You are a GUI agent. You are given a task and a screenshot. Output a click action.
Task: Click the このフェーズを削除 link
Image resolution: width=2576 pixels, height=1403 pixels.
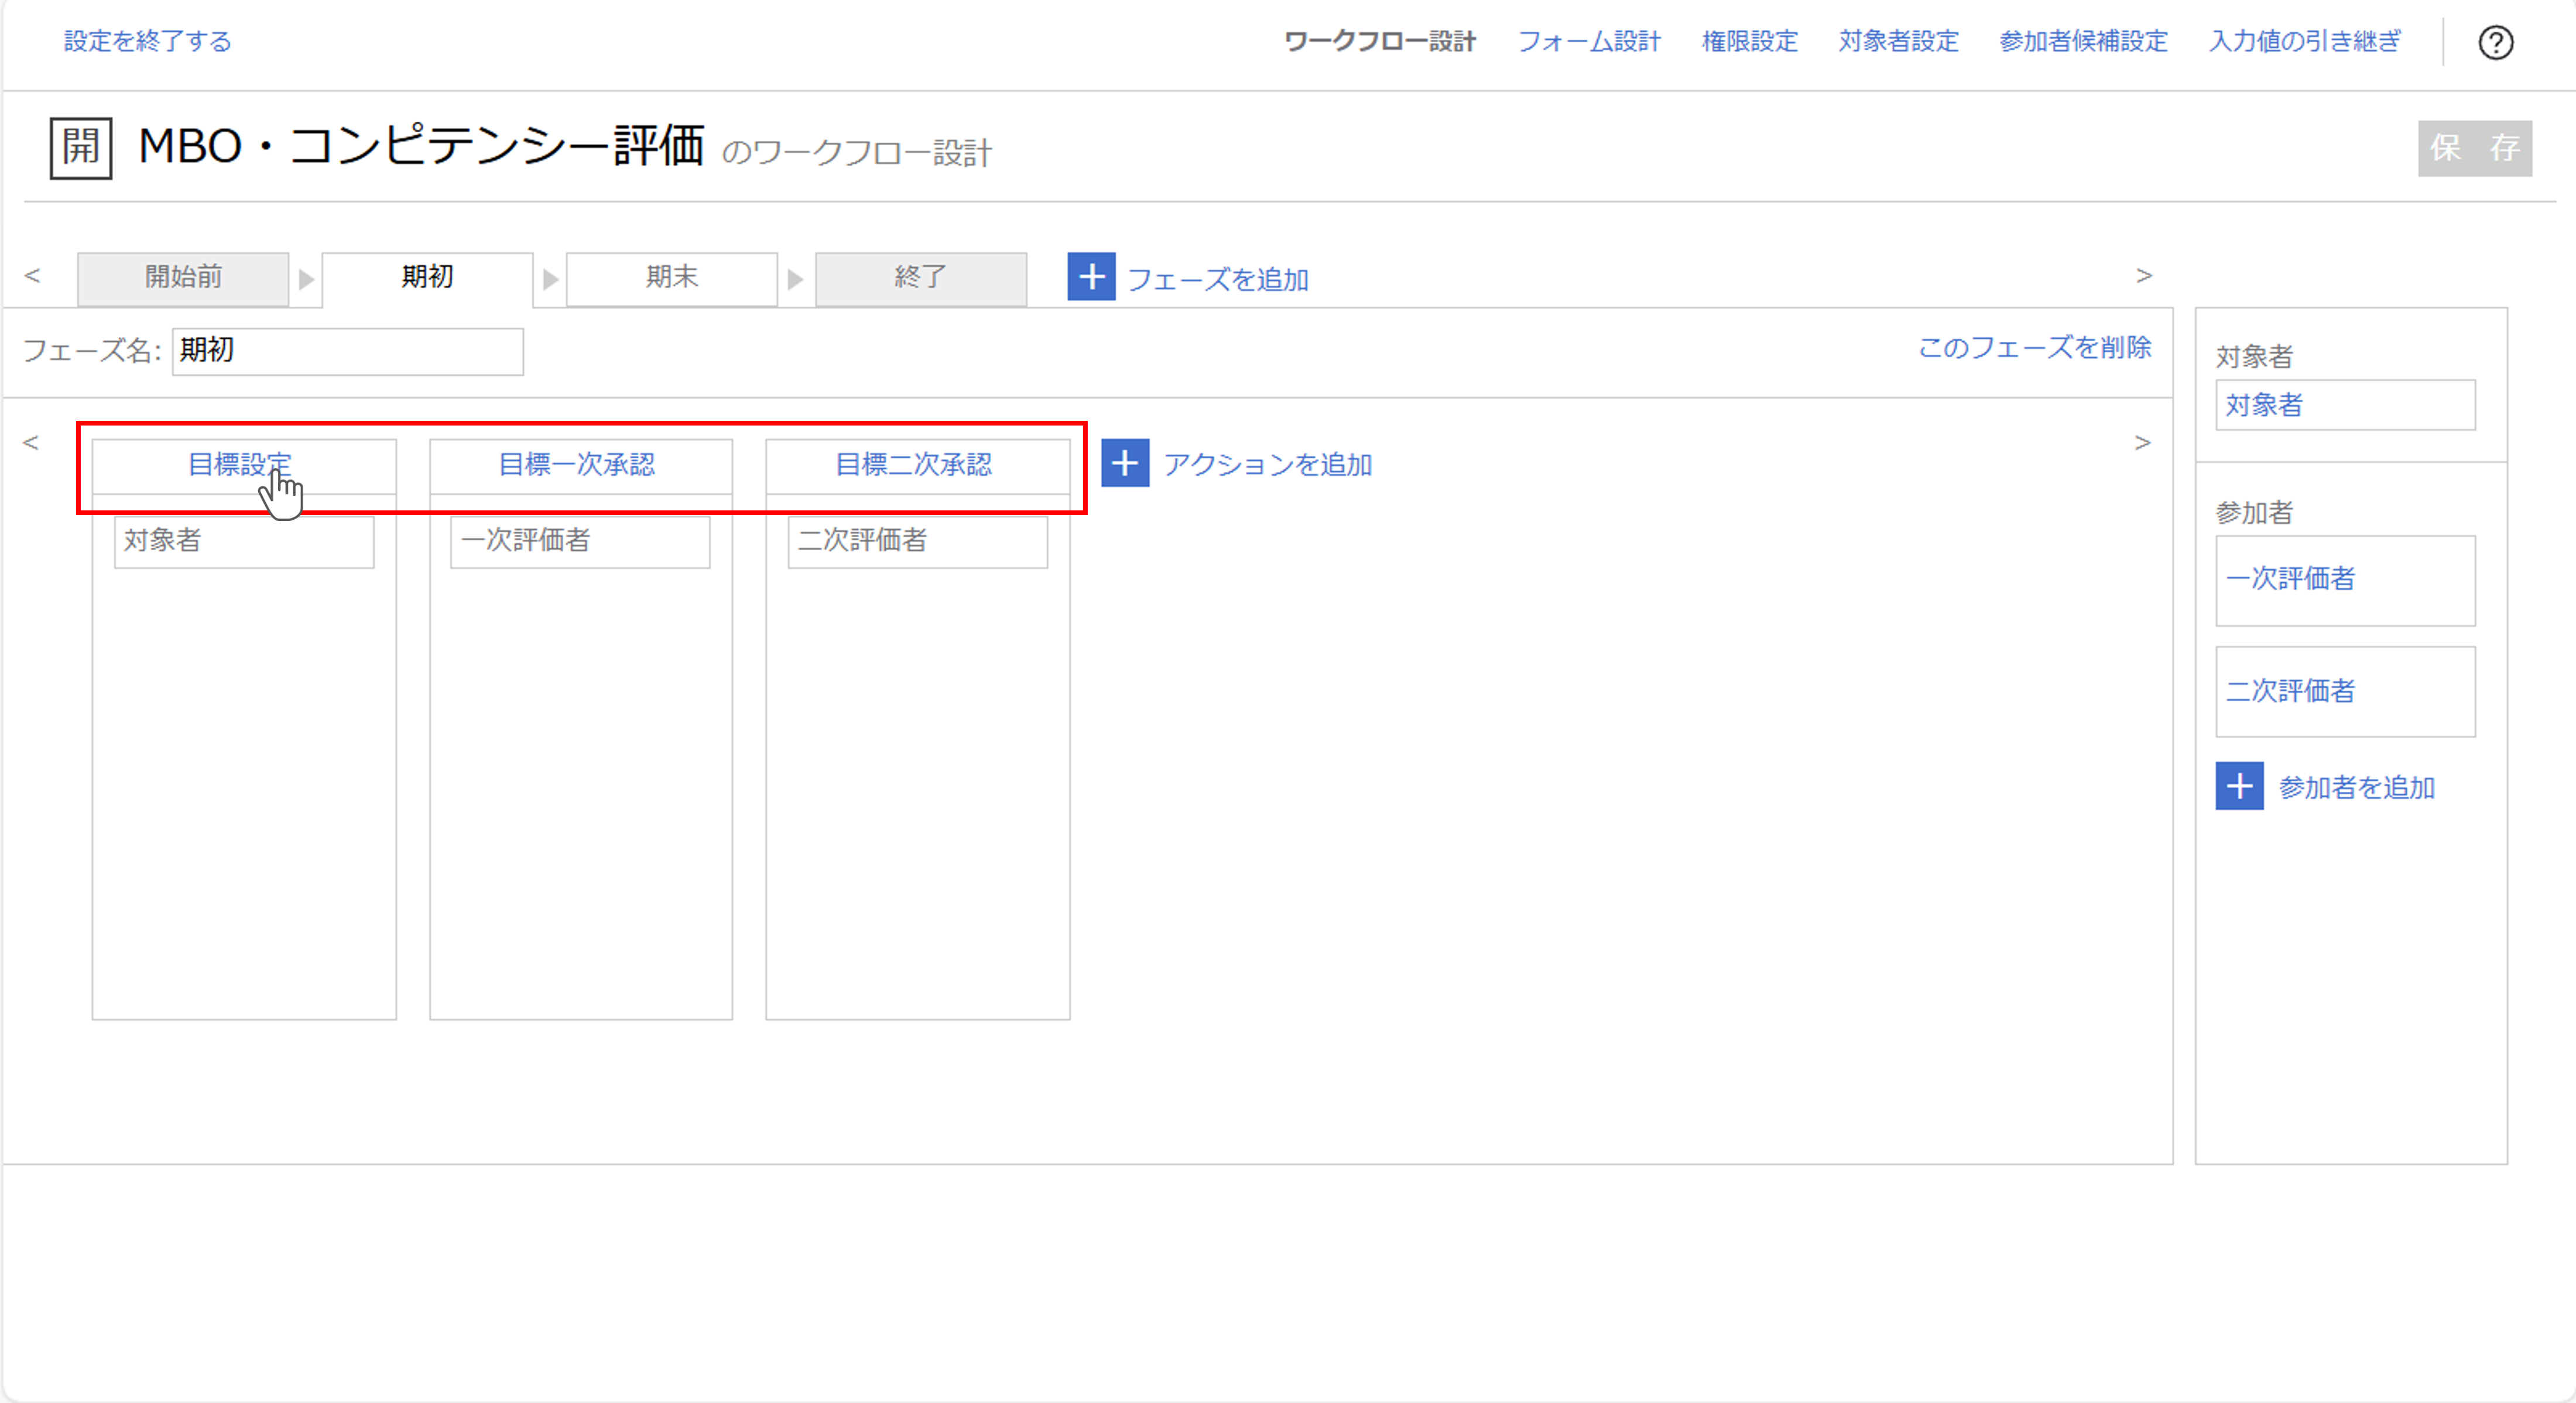click(2034, 348)
